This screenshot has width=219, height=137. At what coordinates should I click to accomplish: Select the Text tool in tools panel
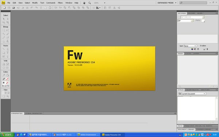coord(8,53)
